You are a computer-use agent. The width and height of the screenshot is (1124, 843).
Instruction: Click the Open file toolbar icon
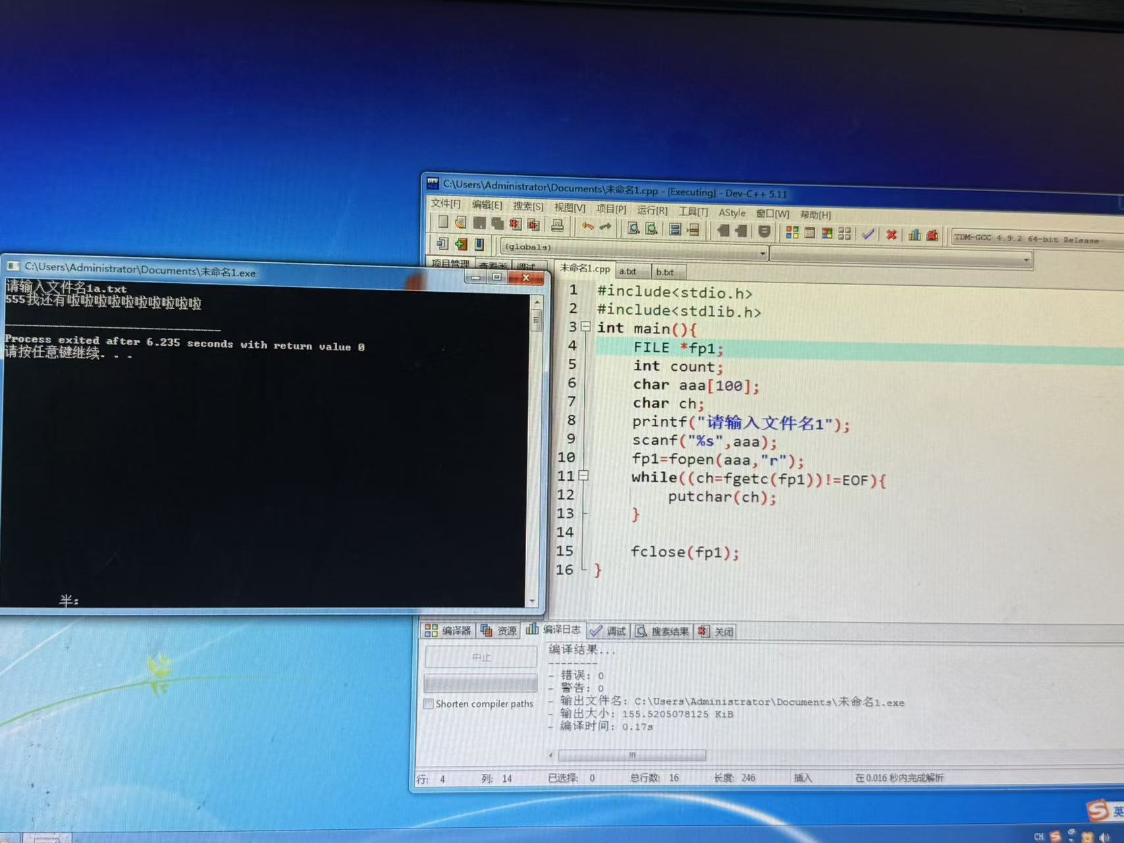pos(461,223)
